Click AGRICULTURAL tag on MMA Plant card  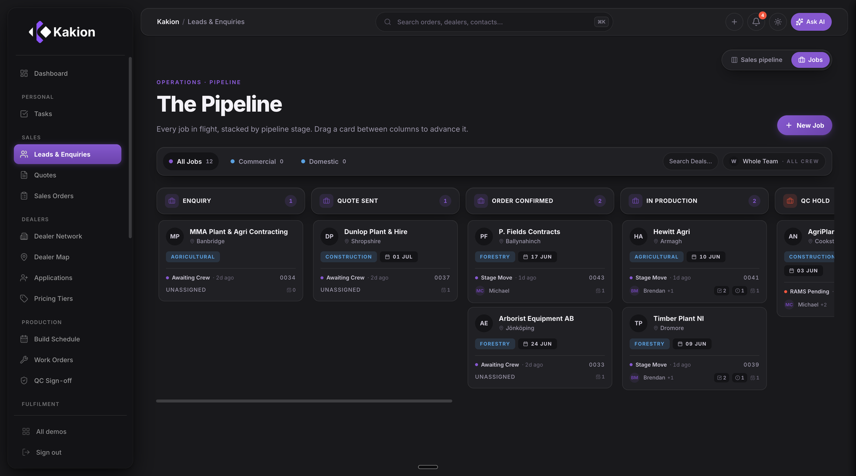click(x=193, y=257)
